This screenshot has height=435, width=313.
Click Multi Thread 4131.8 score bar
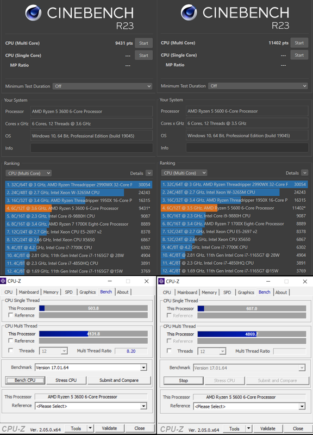[93, 334]
